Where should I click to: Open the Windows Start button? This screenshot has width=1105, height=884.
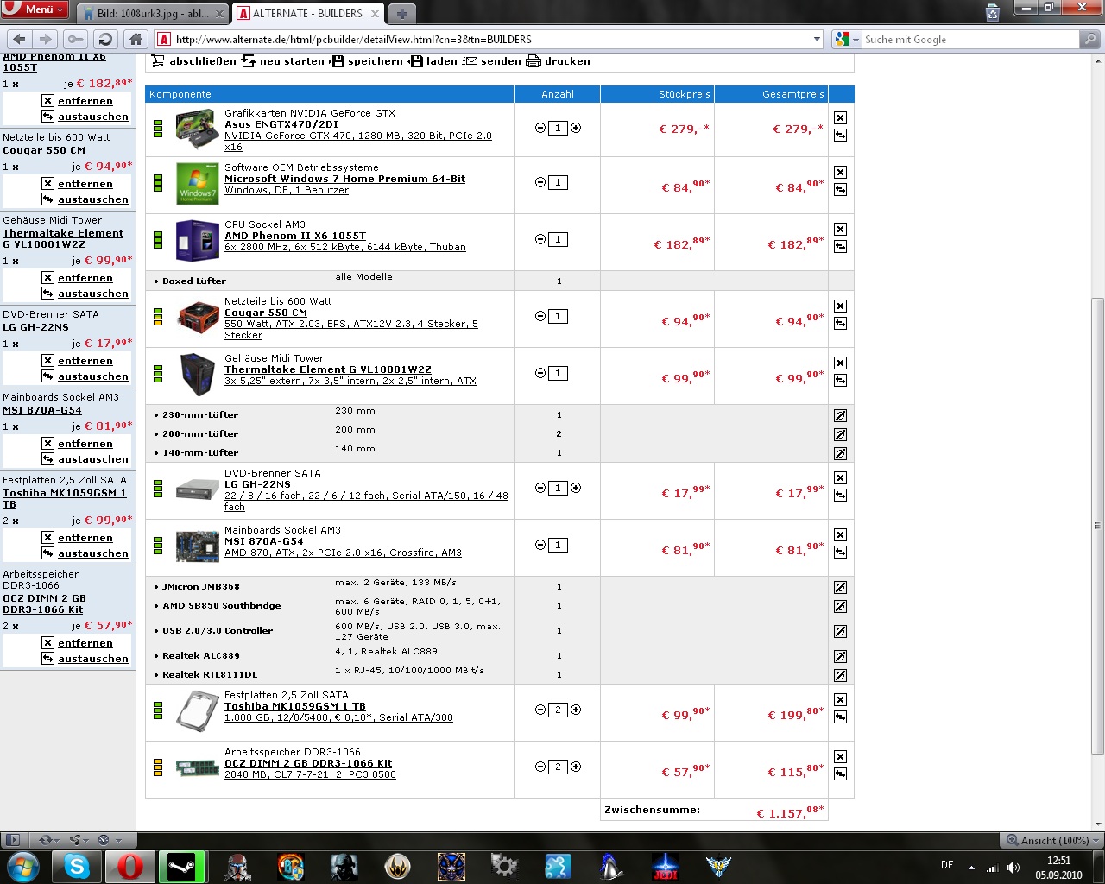point(23,867)
